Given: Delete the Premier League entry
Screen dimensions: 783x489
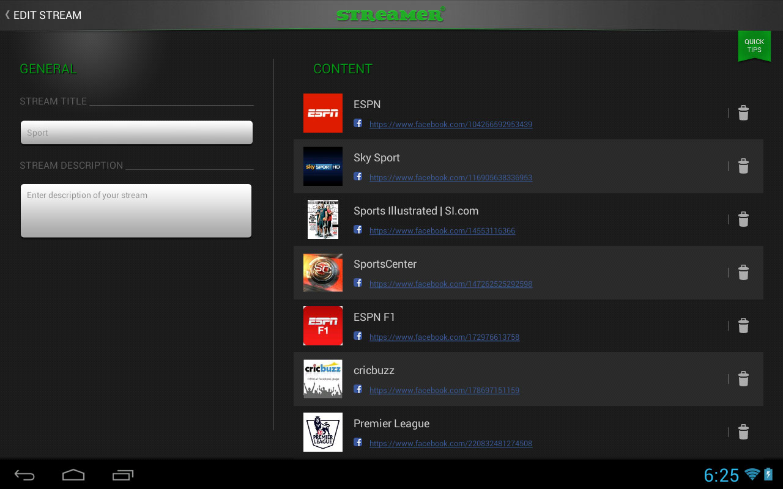Looking at the screenshot, I should click(743, 432).
